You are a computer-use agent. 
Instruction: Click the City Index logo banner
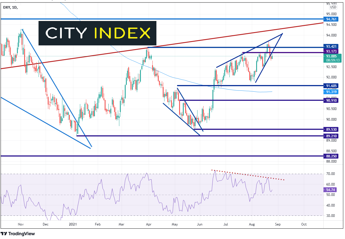coord(97,33)
